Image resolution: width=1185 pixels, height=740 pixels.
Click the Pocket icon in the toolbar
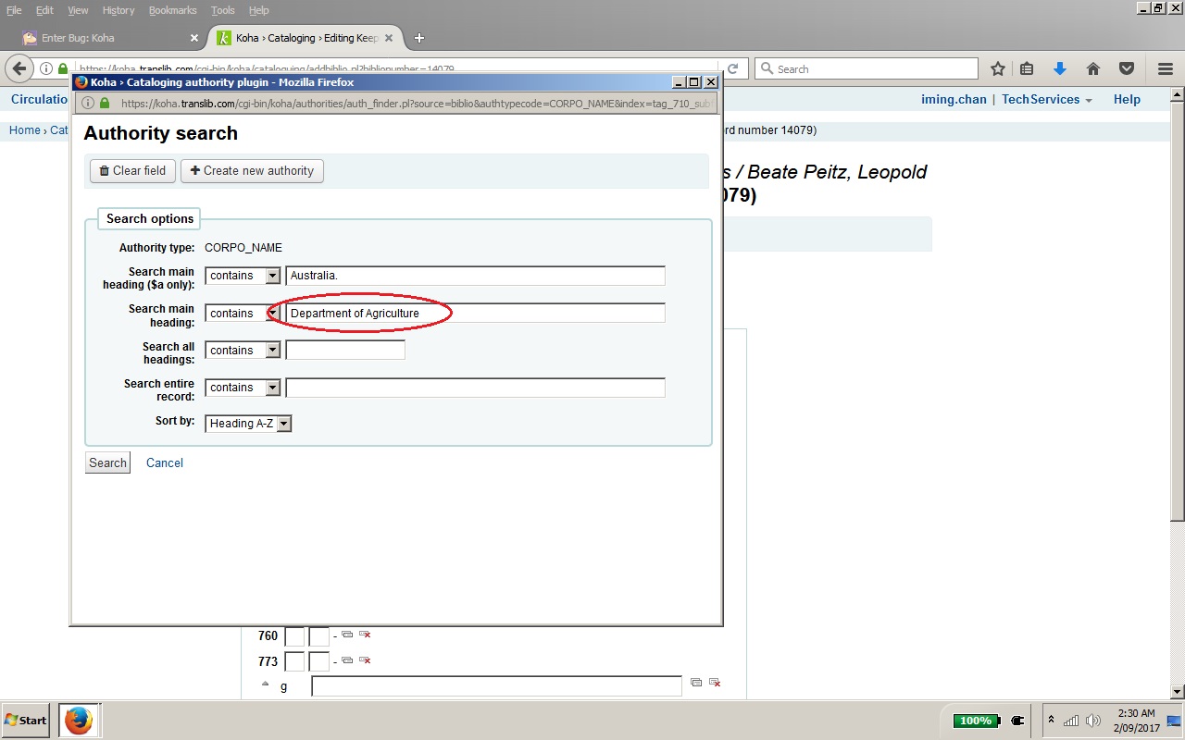coord(1127,68)
